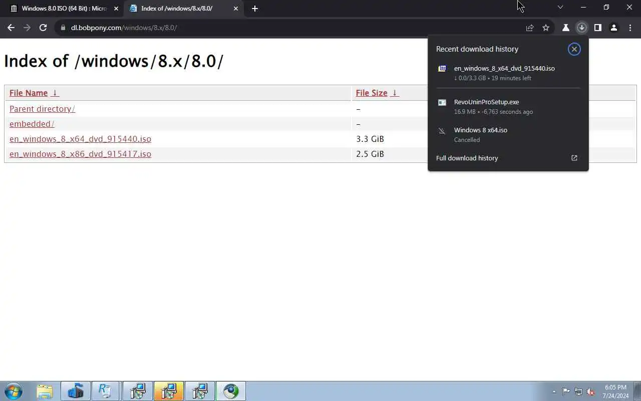The height and width of the screenshot is (401, 641).
Task: Click the 2.5 GiB size cell
Action: click(x=370, y=154)
